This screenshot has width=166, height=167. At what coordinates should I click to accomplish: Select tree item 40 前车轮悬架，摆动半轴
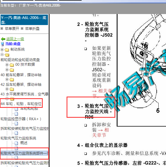(x=21, y=75)
